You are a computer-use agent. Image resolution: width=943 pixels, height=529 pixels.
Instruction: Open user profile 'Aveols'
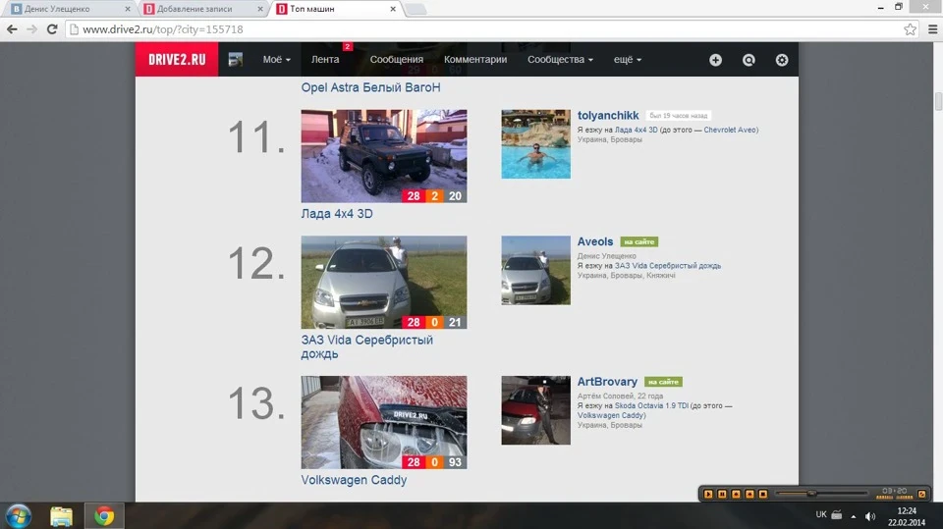[595, 241]
